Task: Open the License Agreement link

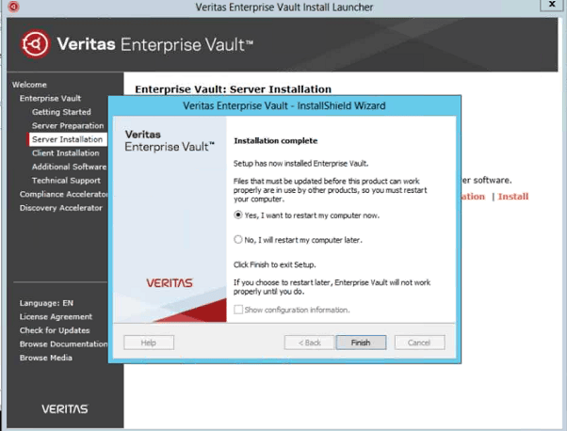Action: click(57, 317)
